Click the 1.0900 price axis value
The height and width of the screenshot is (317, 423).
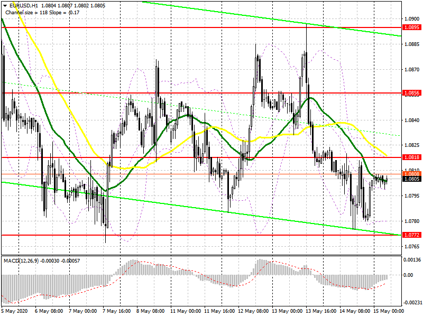click(x=412, y=19)
